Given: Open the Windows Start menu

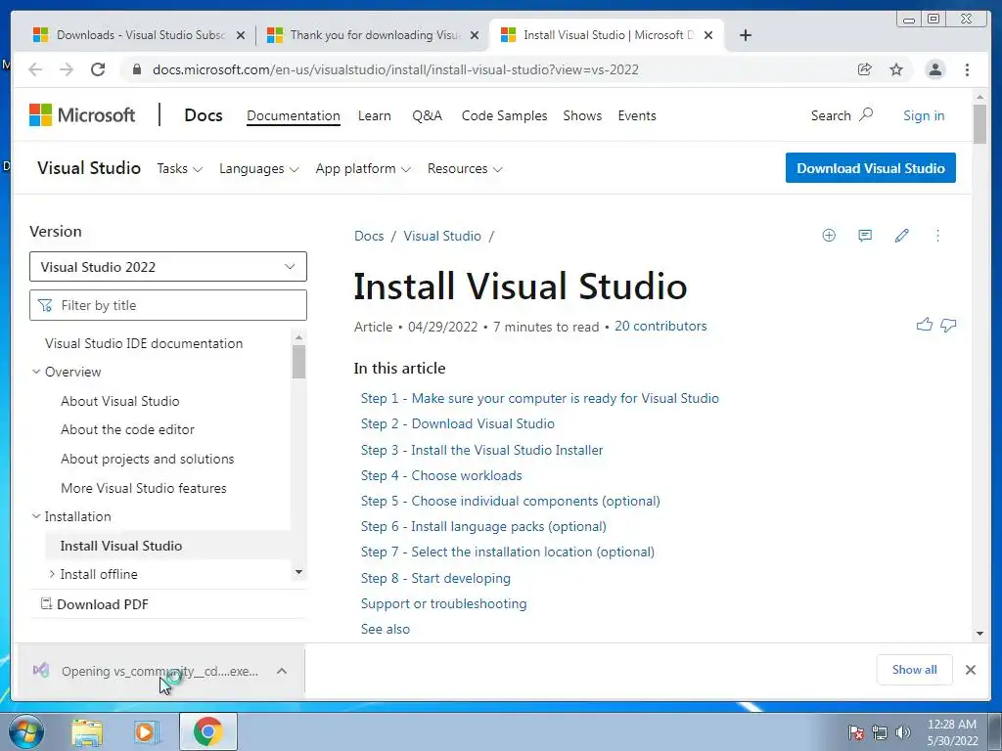Looking at the screenshot, I should pos(26,731).
